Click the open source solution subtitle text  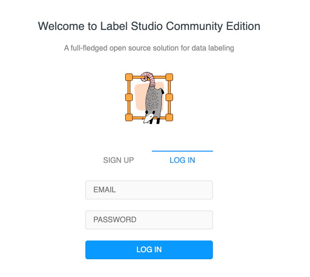tap(149, 48)
